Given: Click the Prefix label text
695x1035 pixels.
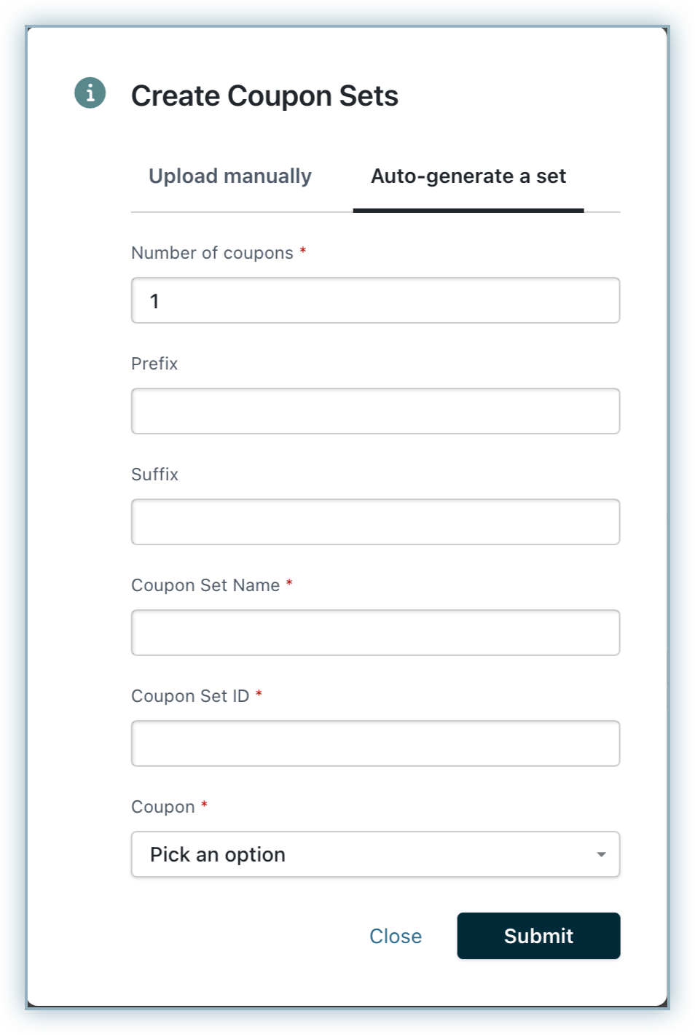Looking at the screenshot, I should pos(154,363).
